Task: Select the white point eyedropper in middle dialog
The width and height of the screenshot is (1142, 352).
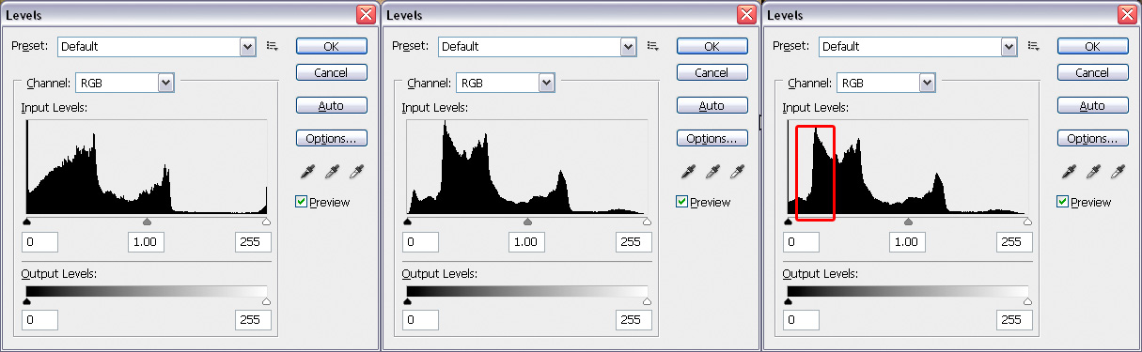Action: click(737, 172)
